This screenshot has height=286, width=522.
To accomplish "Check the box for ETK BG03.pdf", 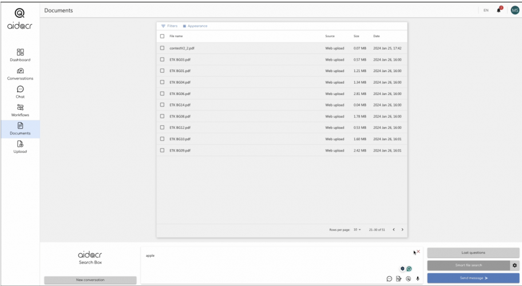I will 162,59.
